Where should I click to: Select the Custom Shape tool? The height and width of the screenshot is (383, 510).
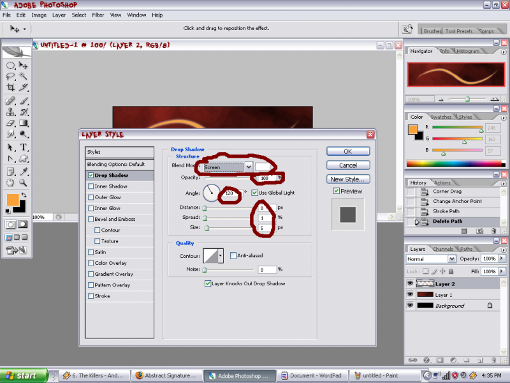tap(23, 158)
